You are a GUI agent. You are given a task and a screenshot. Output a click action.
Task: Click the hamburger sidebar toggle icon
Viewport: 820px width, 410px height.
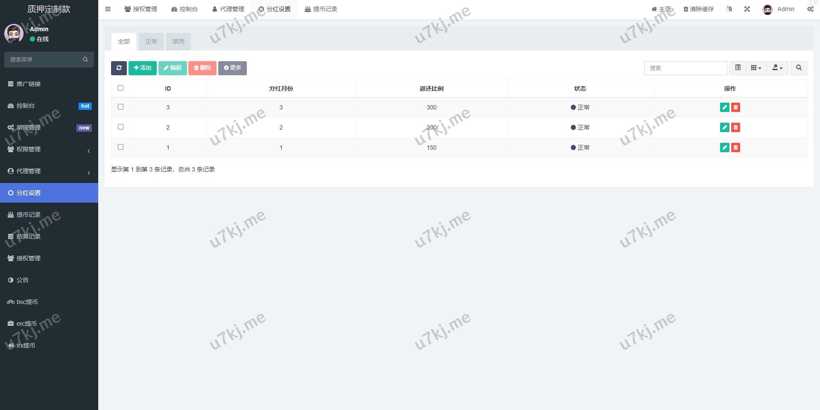click(x=108, y=9)
